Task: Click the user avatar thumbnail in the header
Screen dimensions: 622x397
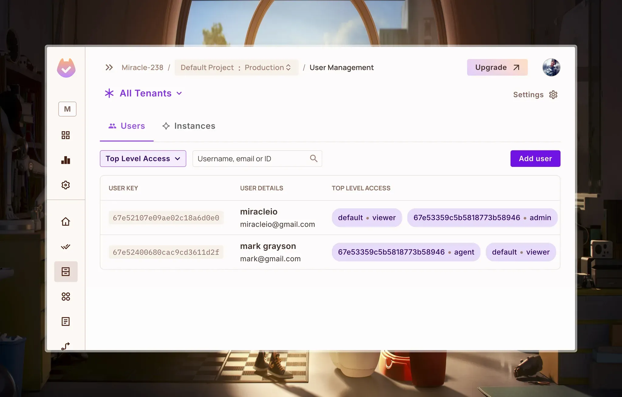Action: (x=551, y=67)
